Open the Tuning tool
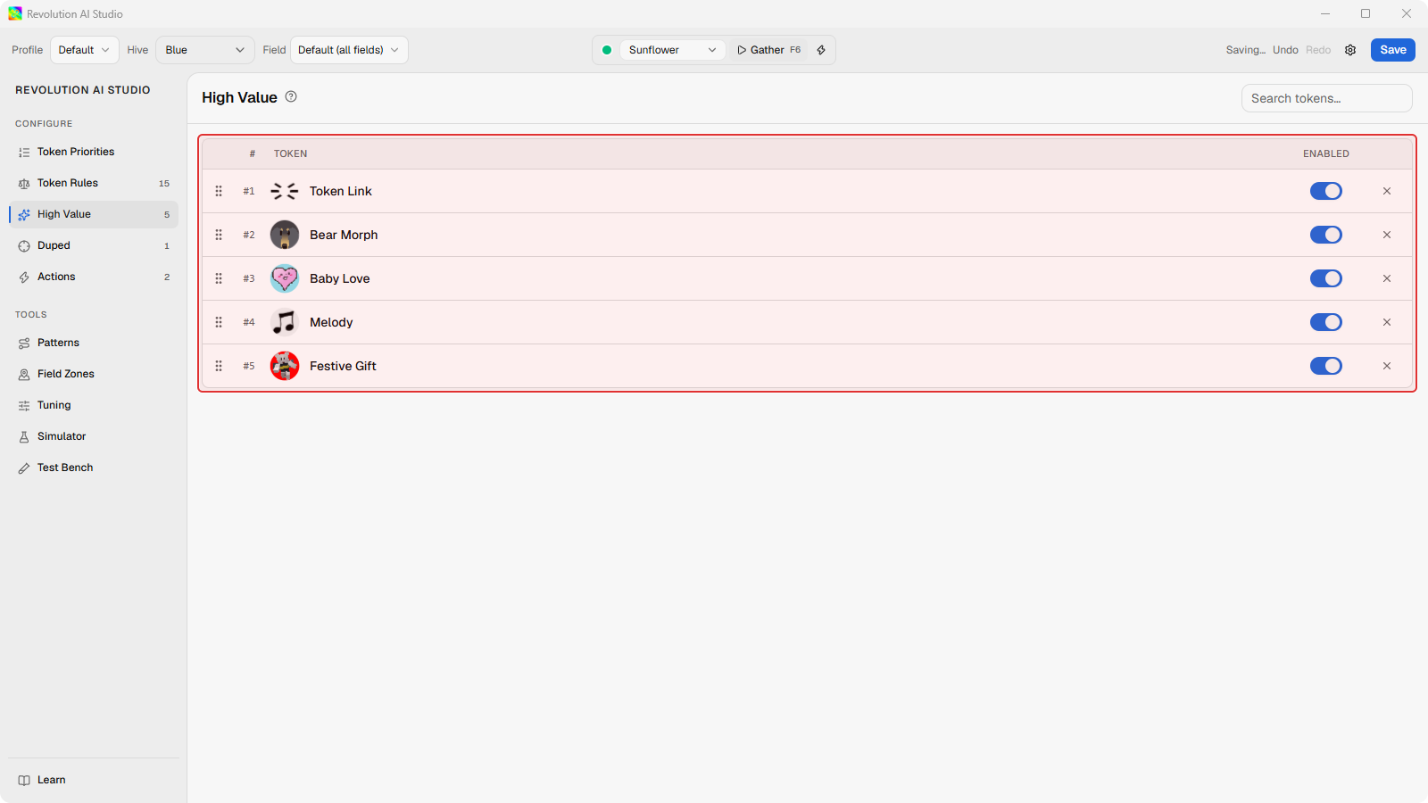 pos(94,405)
